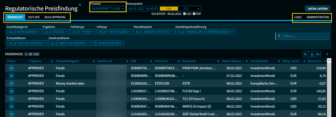Sort by Handelsplatz column arrows
The image size is (336, 117).
279,61
